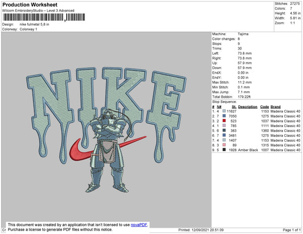
Task: Click the 'N#' column header
Action: 219,107
